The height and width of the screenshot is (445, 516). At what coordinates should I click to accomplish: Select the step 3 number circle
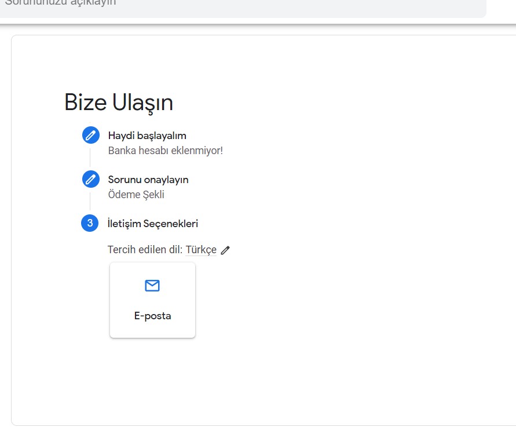click(90, 223)
